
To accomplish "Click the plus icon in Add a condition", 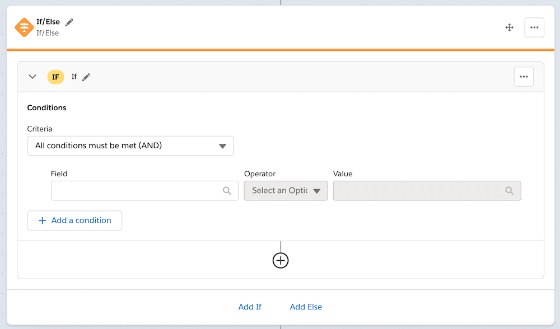I will [42, 220].
